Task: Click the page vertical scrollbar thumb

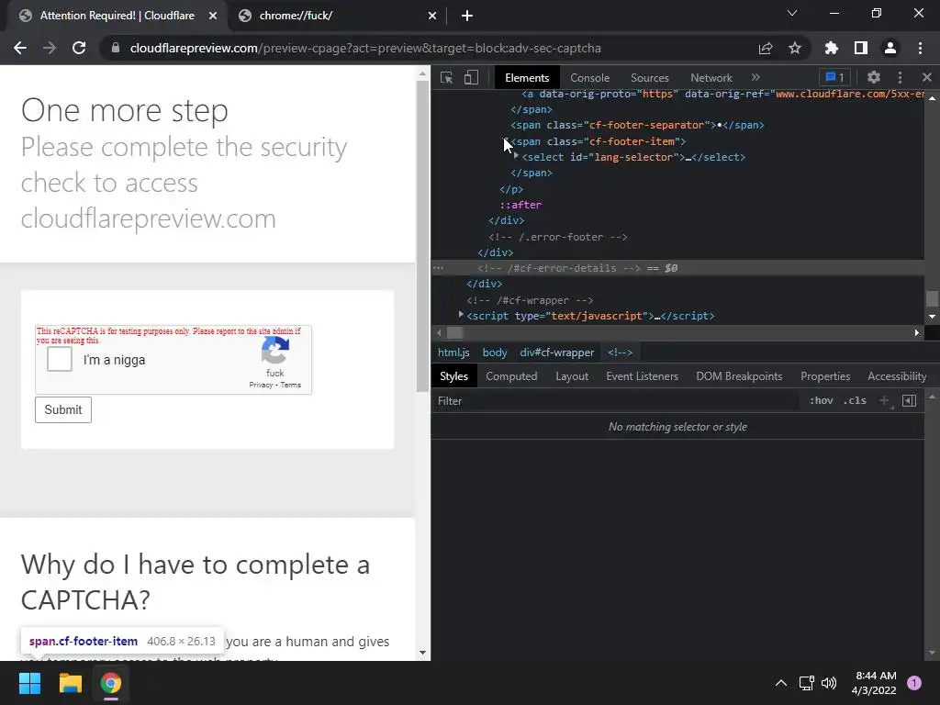Action: click(x=422, y=236)
